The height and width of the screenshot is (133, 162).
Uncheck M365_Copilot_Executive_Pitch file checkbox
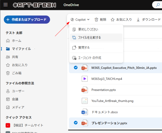pyautogui.click(x=76, y=67)
